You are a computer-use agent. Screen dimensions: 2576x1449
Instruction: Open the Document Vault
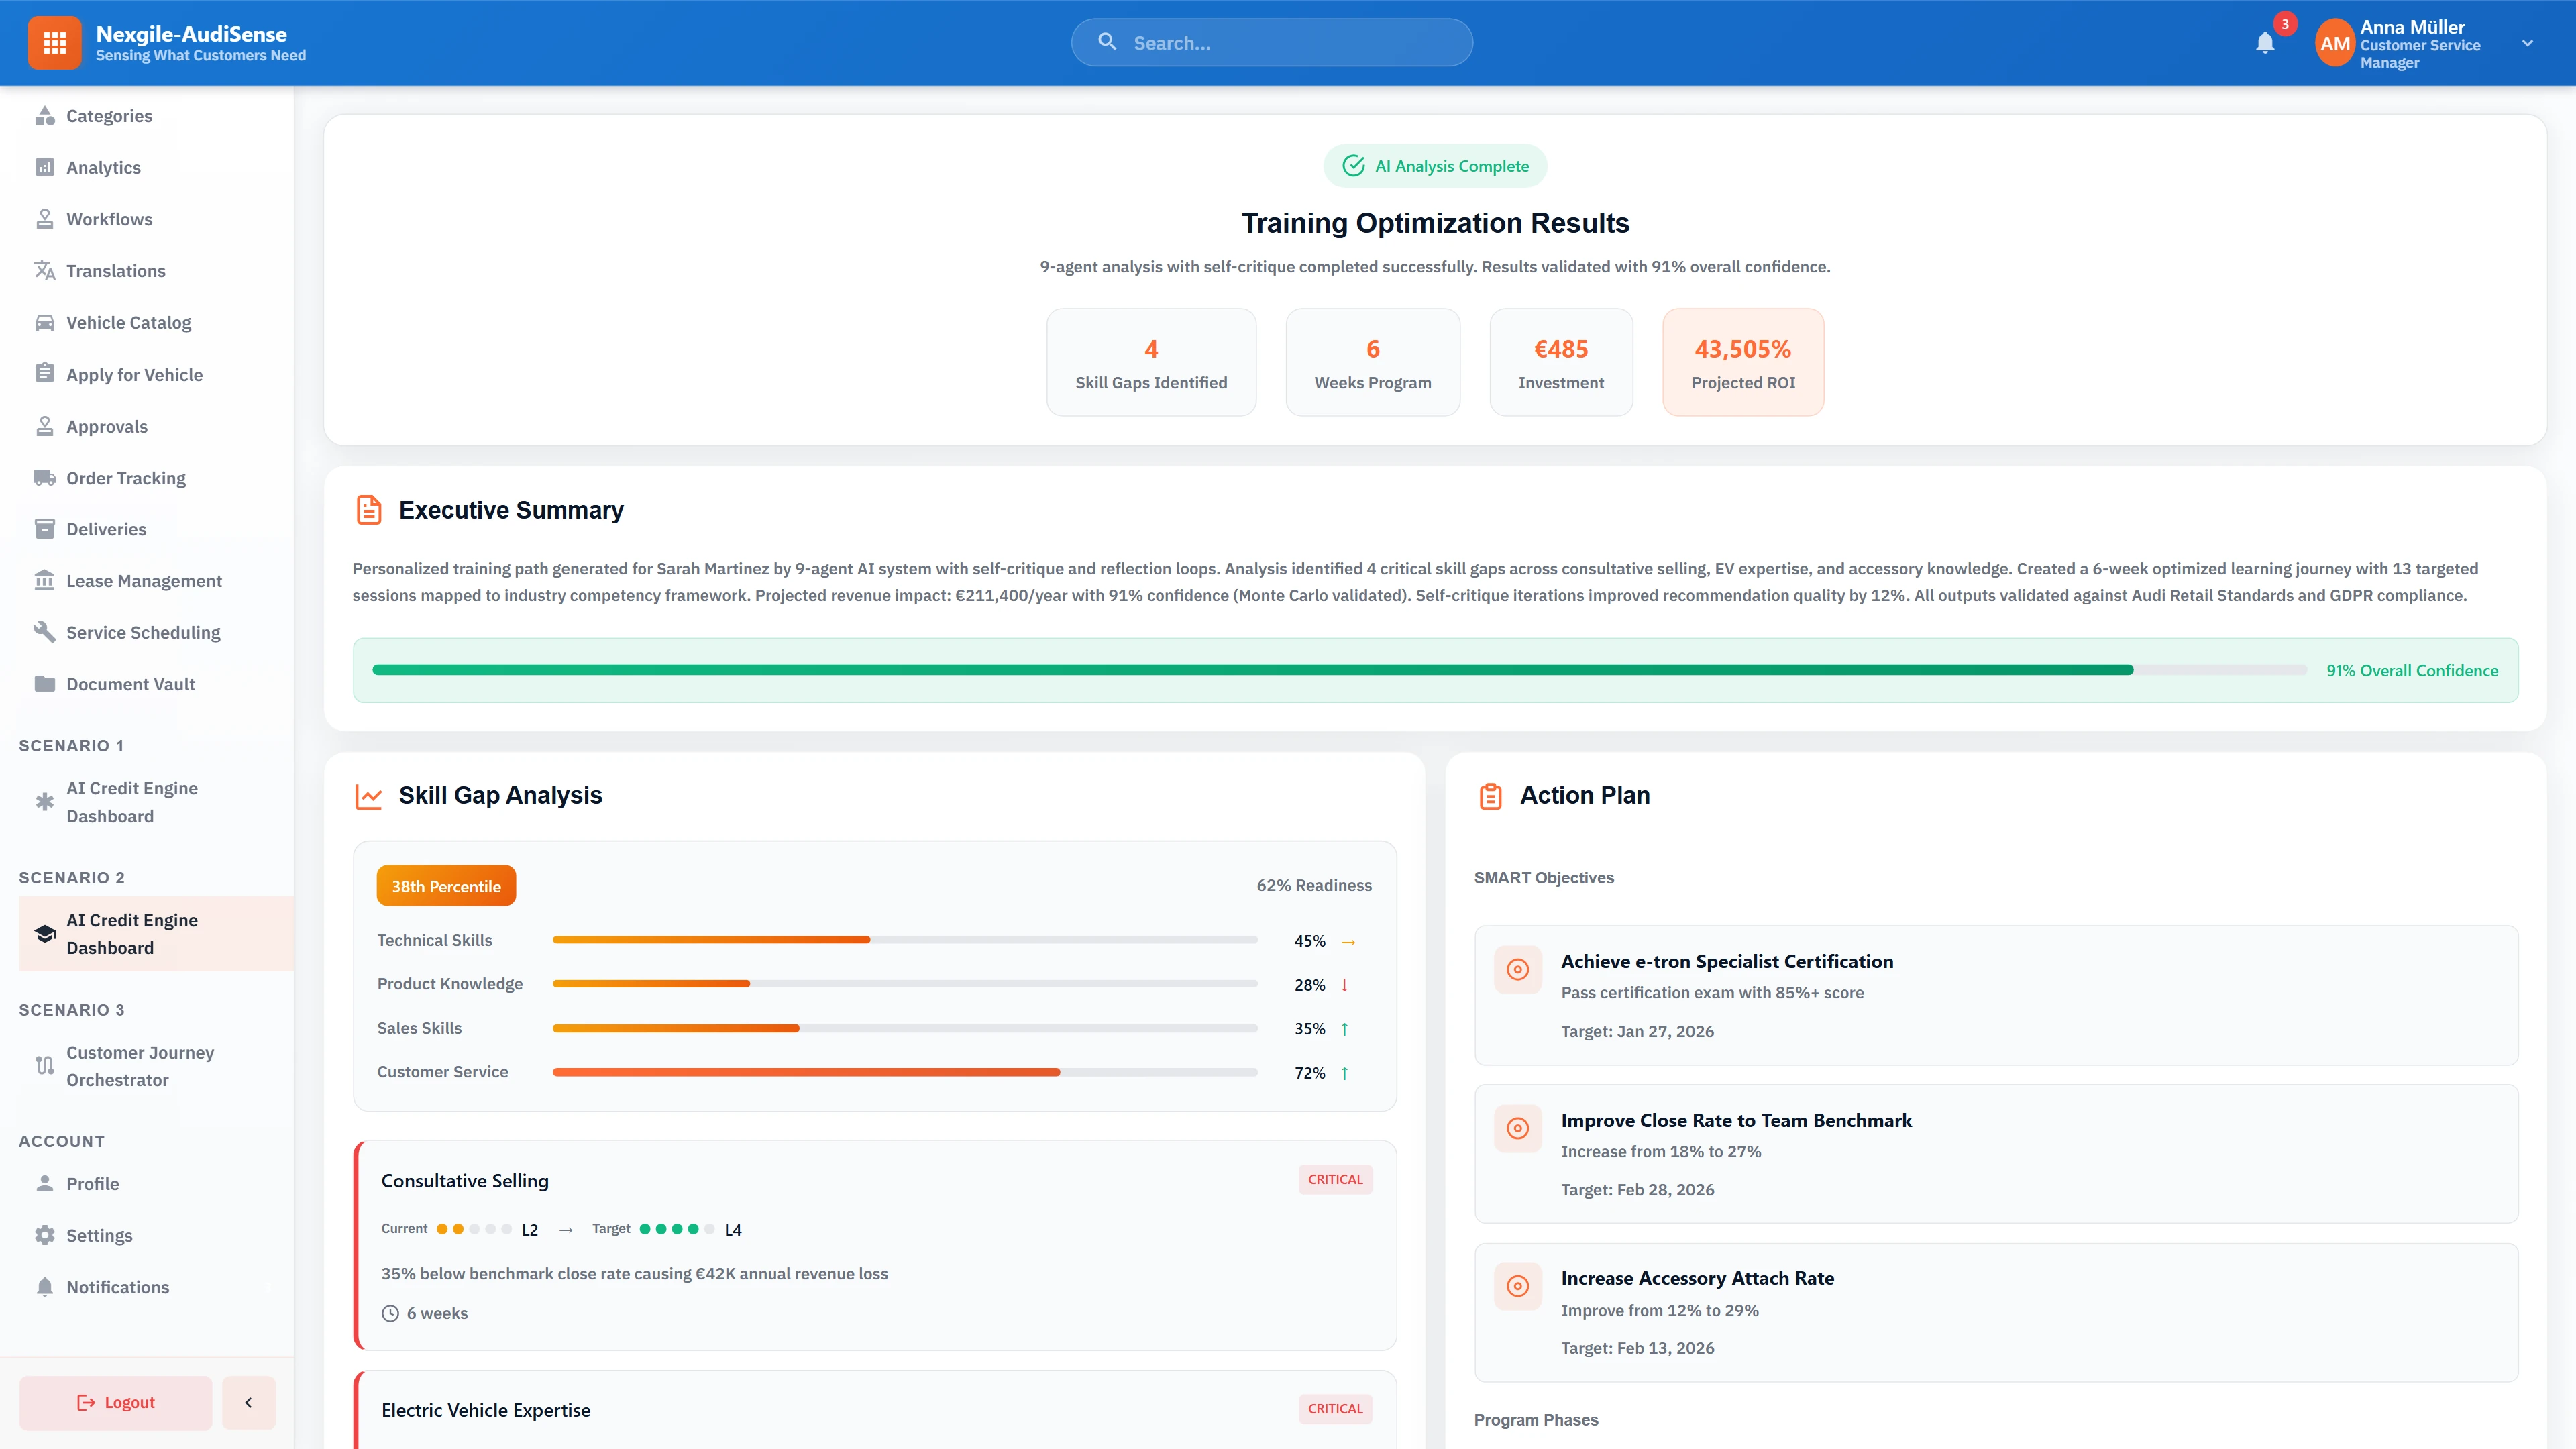pyautogui.click(x=130, y=684)
